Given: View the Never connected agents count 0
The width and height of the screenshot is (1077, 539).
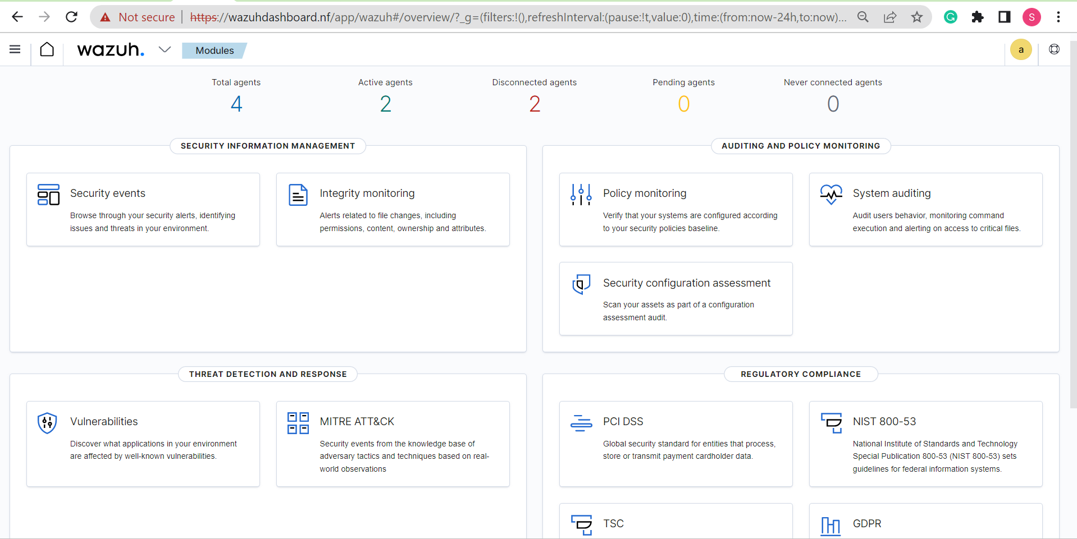Looking at the screenshot, I should click(x=833, y=104).
